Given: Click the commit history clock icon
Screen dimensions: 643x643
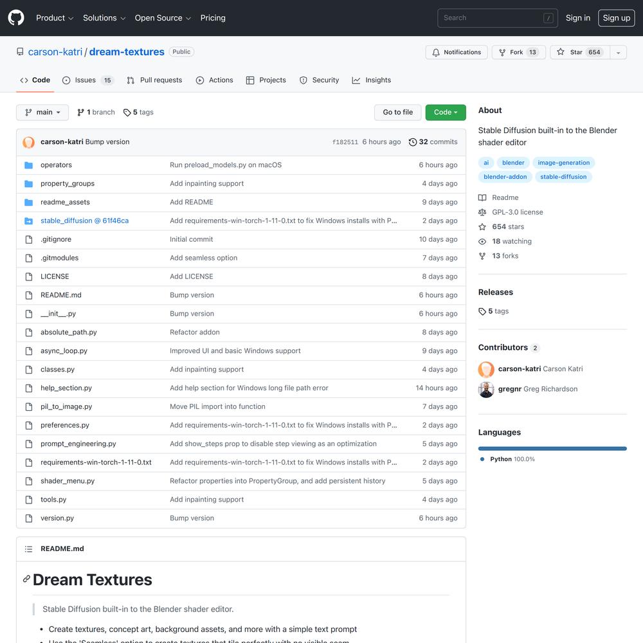Looking at the screenshot, I should (x=413, y=142).
